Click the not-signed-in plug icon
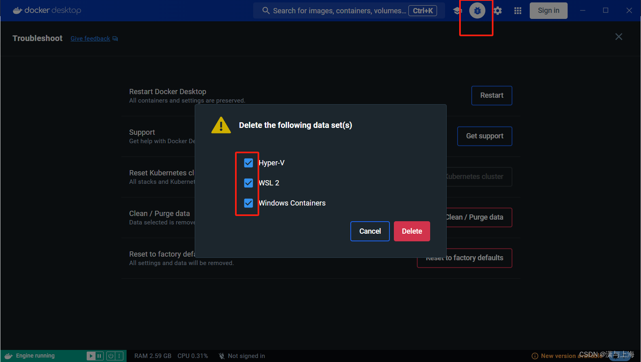The width and height of the screenshot is (641, 362). click(221, 356)
